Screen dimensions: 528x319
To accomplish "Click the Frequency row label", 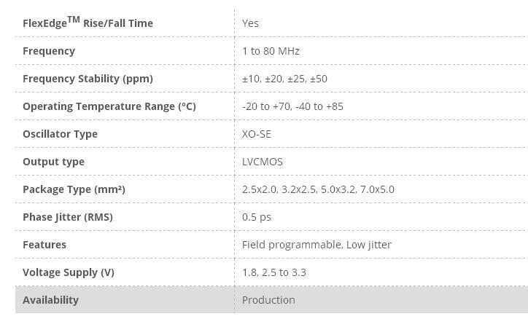I will (x=49, y=51).
